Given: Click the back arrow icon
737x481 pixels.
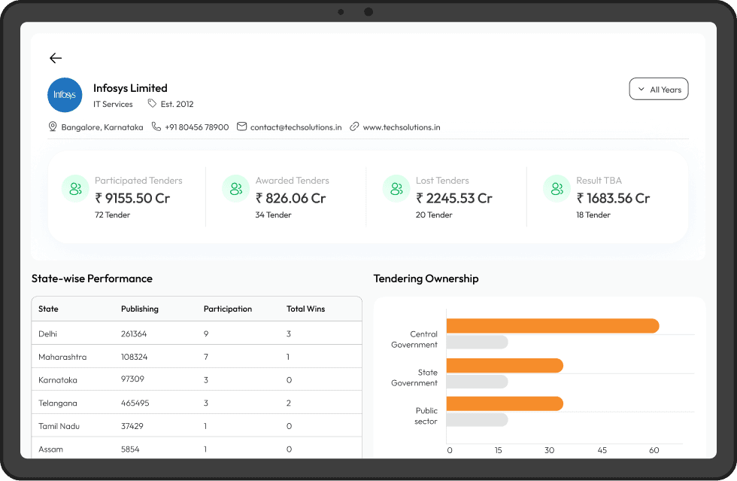Looking at the screenshot, I should click(56, 58).
